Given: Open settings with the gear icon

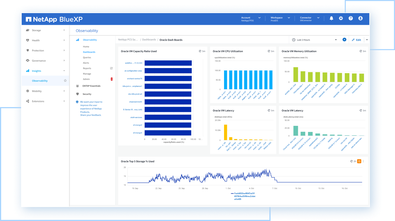Looking at the screenshot, I should pyautogui.click(x=341, y=18).
